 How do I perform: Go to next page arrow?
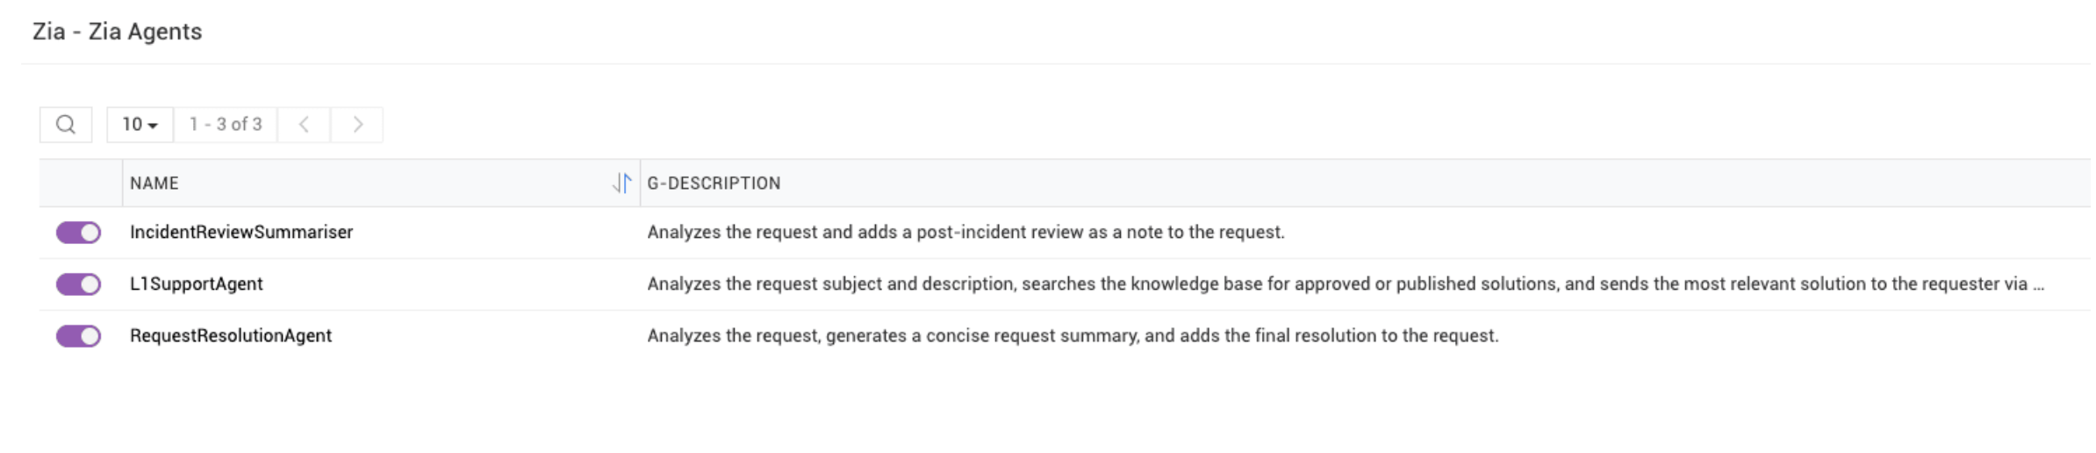357,125
